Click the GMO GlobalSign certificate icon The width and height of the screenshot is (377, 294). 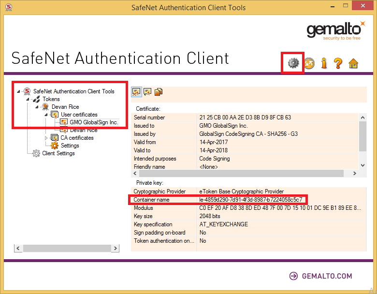coord(64,122)
